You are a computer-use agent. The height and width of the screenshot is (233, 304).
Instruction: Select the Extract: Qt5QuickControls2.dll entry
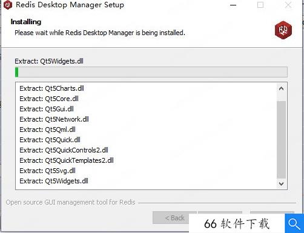click(x=64, y=150)
